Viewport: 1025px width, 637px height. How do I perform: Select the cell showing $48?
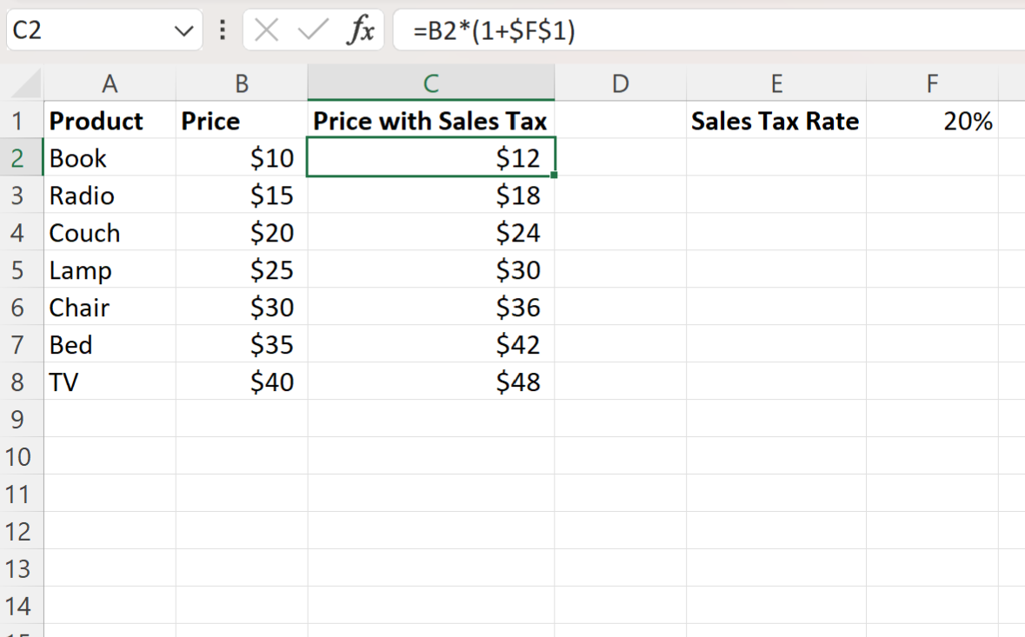pos(430,382)
